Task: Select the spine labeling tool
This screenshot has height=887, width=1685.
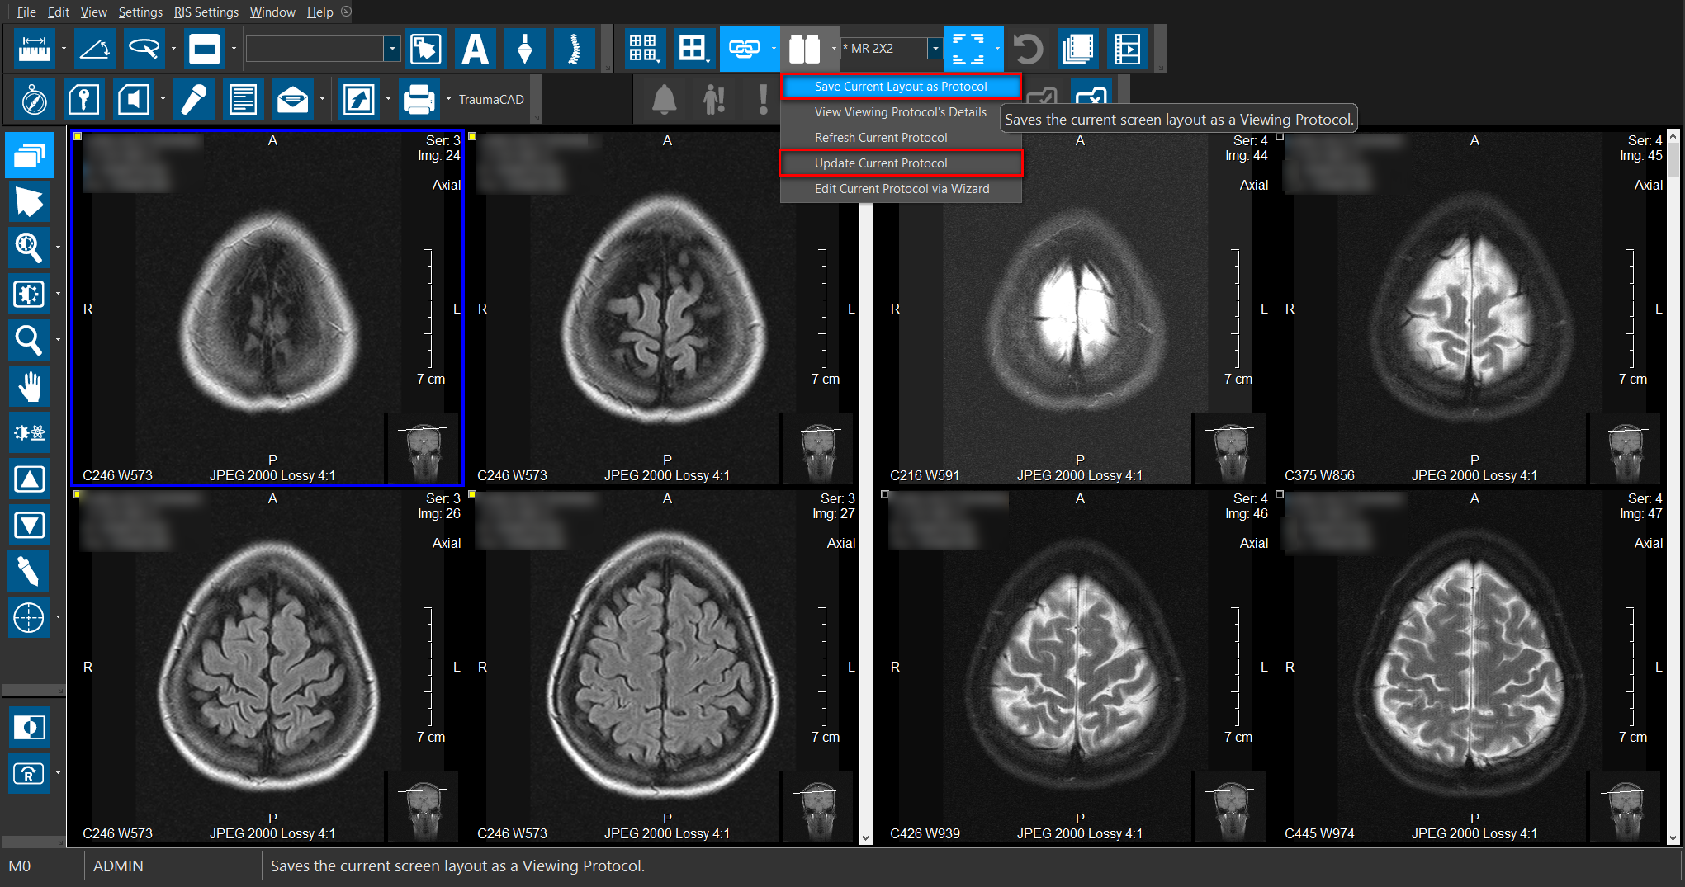Action: (574, 50)
